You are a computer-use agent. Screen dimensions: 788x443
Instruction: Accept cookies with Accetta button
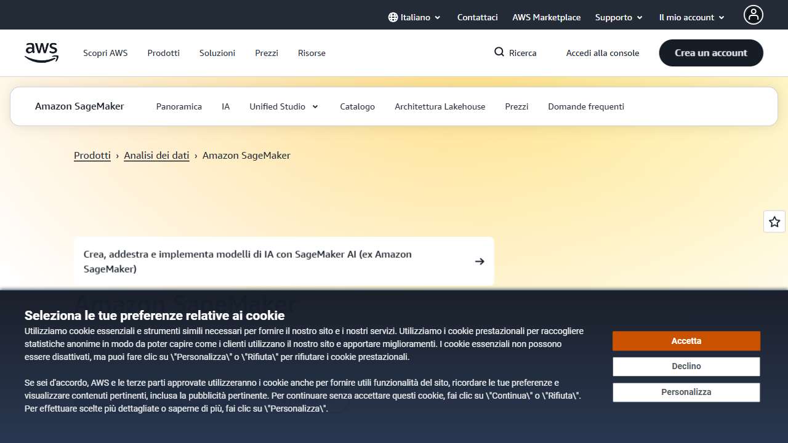(686, 341)
